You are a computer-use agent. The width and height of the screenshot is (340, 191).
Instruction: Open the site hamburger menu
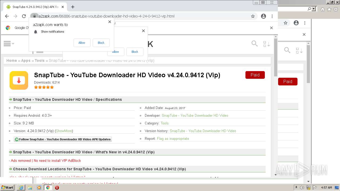9,44
